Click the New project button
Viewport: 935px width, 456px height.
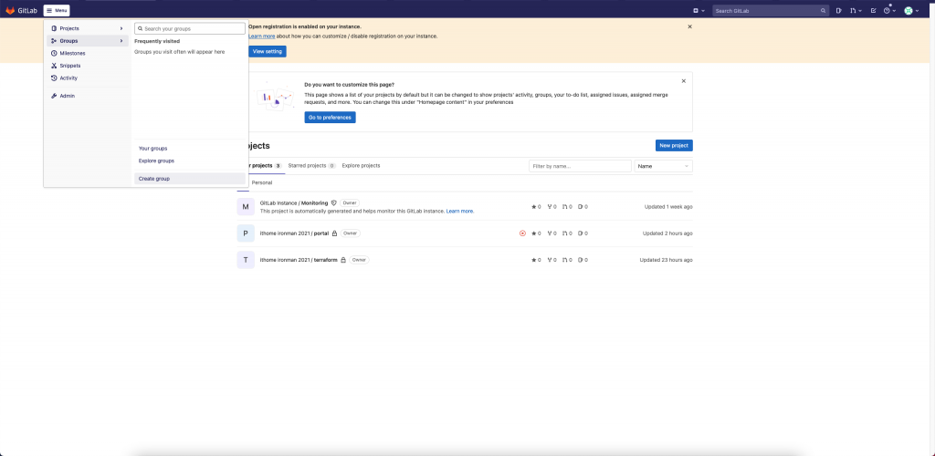point(674,145)
